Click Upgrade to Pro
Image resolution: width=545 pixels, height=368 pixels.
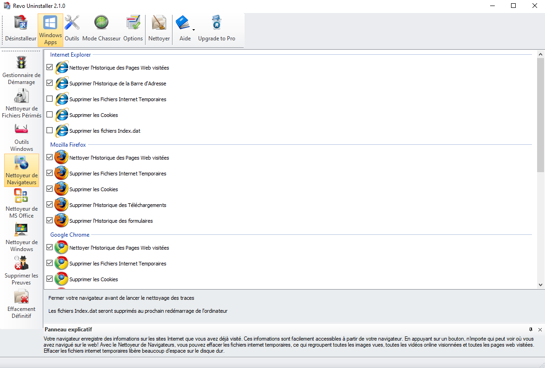pyautogui.click(x=217, y=29)
